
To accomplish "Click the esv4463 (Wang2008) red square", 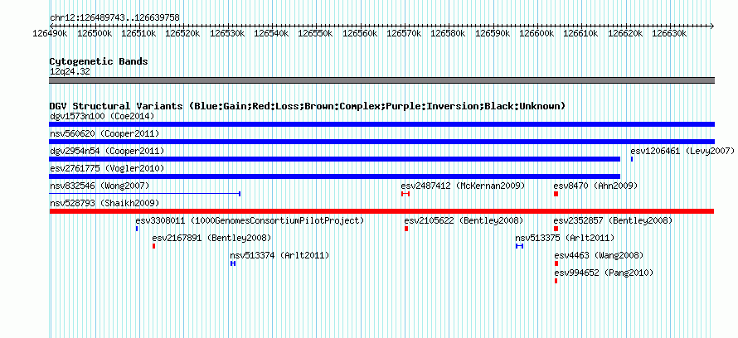I will coord(556,263).
